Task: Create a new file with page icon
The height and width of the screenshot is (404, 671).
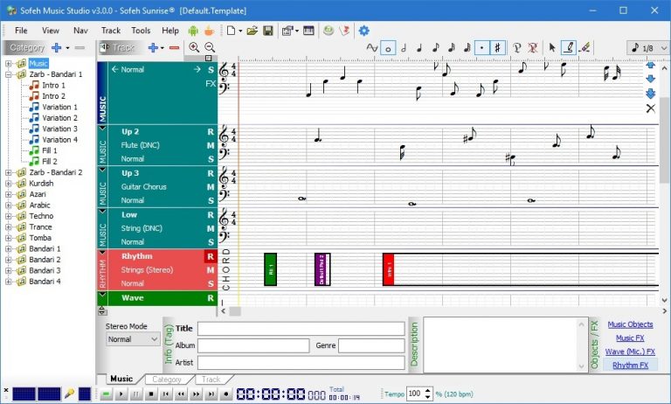Action: pyautogui.click(x=231, y=31)
